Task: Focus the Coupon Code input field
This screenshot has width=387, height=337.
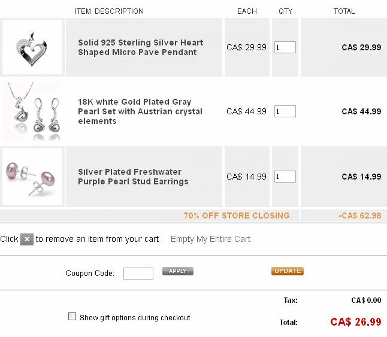Action: (x=138, y=274)
